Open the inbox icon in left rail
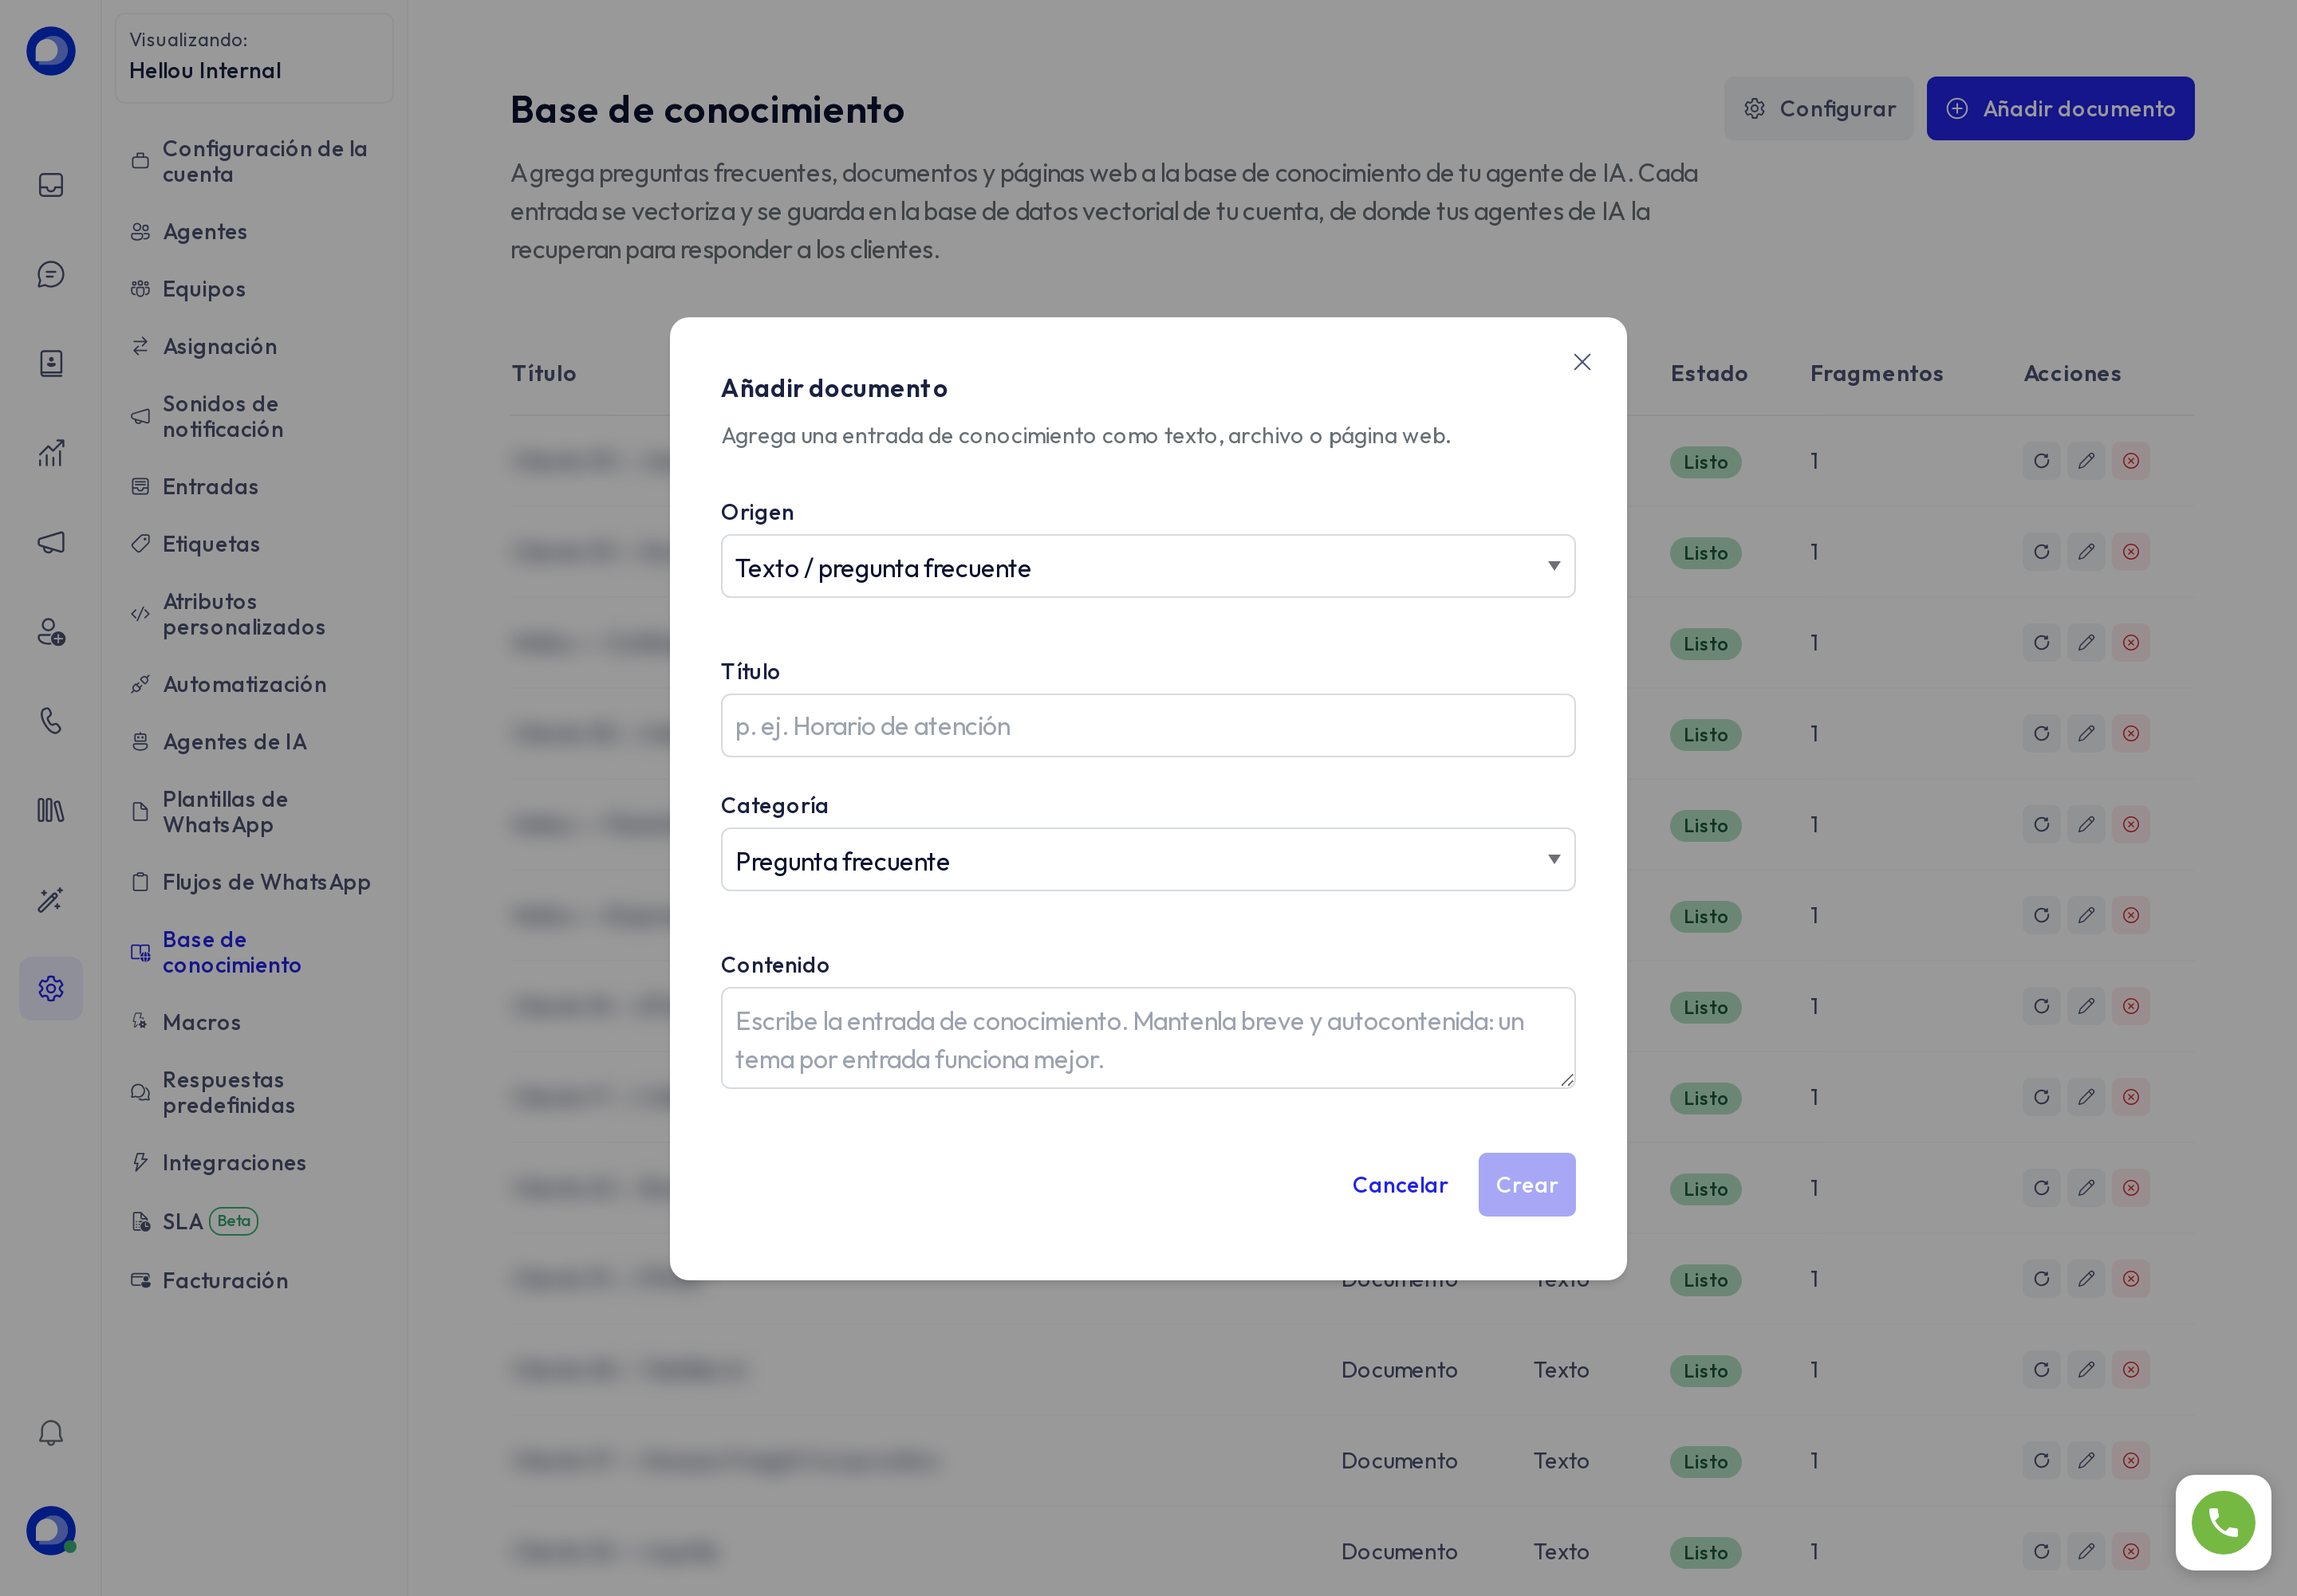The height and width of the screenshot is (1596, 2297). (51, 186)
